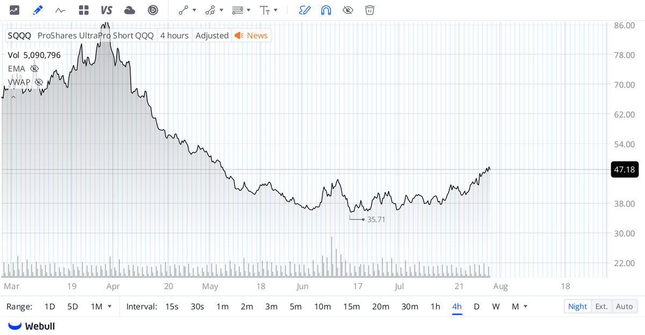Delete drawings with trash icon

[370, 10]
